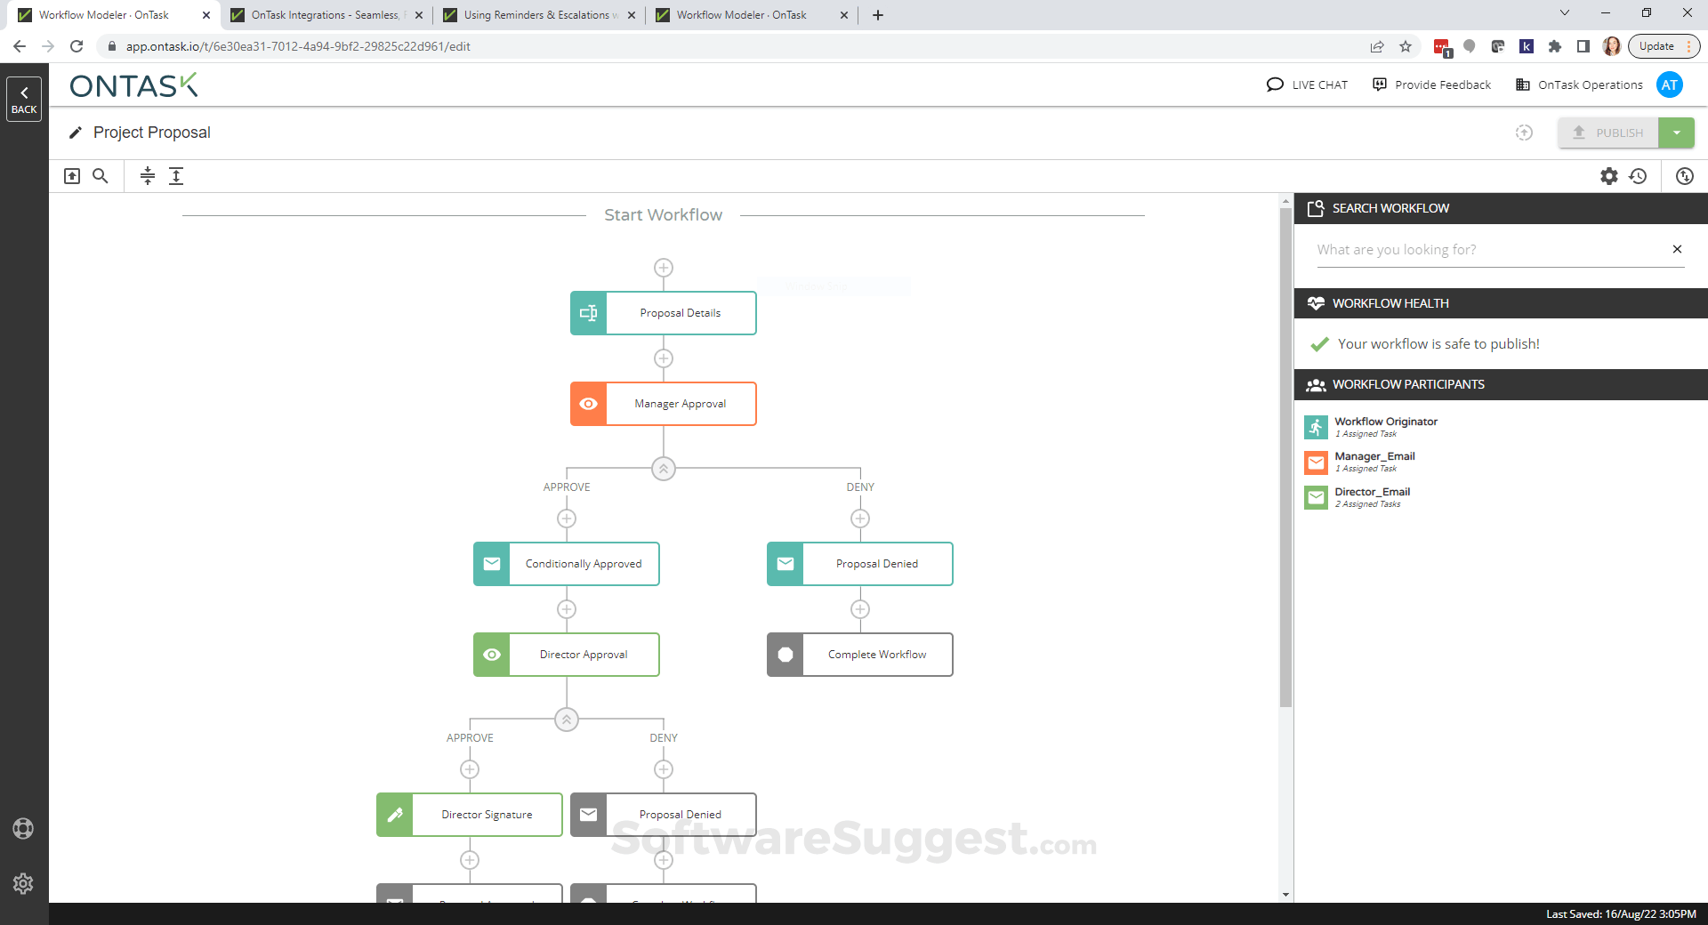The width and height of the screenshot is (1708, 925).
Task: Clear the workflow search with the X
Action: coord(1678,249)
